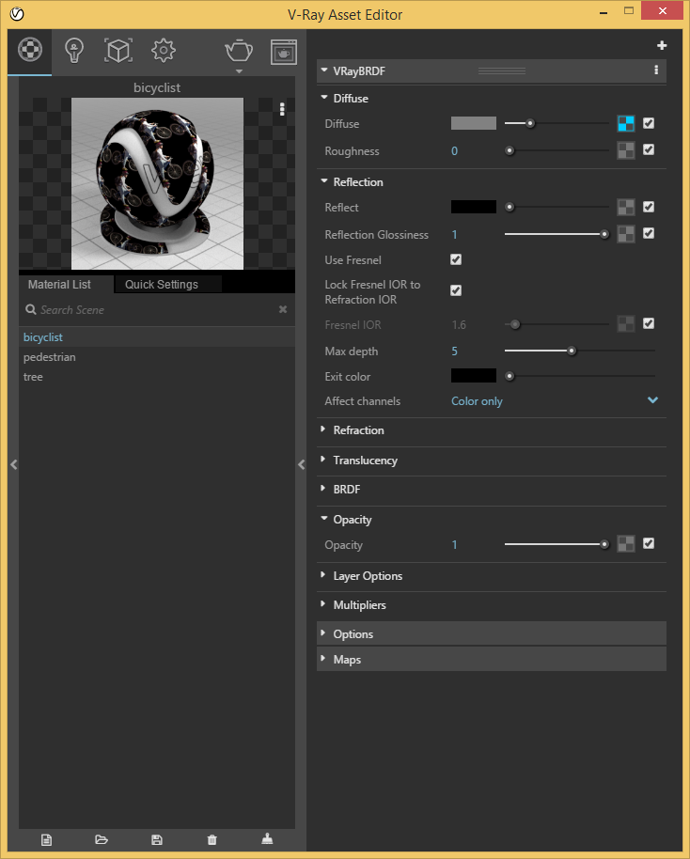This screenshot has height=859, width=690.
Task: Collapse the Opacity section
Action: tap(324, 518)
